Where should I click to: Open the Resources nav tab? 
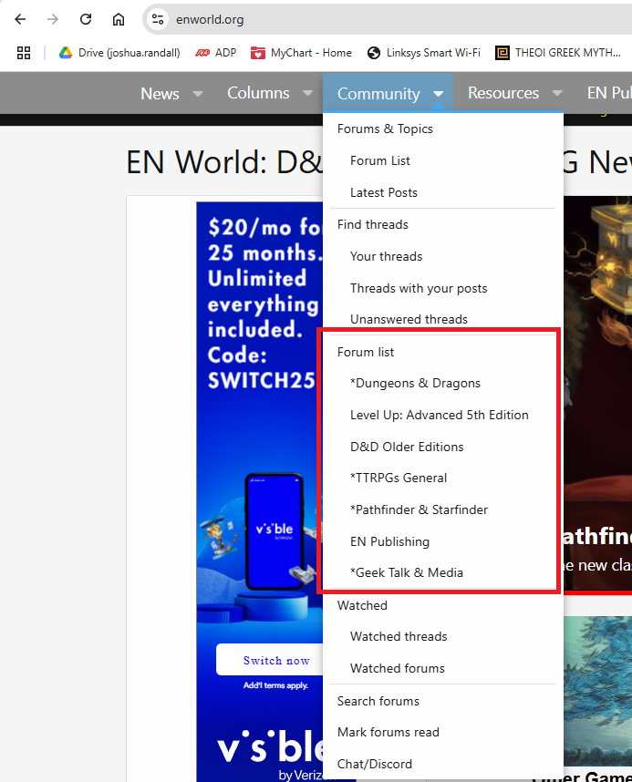coord(503,93)
